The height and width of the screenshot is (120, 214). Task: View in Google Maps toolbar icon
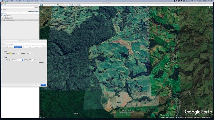pos(77,5)
